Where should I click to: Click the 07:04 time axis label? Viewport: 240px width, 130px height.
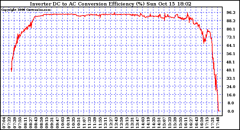point(4,123)
